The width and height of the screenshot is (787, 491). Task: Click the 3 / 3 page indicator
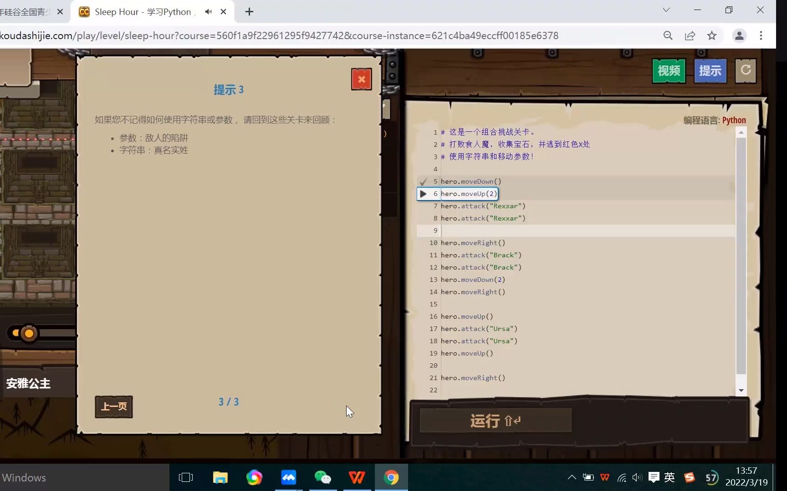click(229, 402)
